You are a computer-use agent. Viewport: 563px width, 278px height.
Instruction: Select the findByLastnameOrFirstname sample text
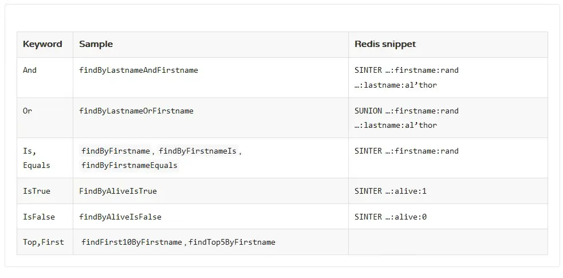pyautogui.click(x=136, y=111)
